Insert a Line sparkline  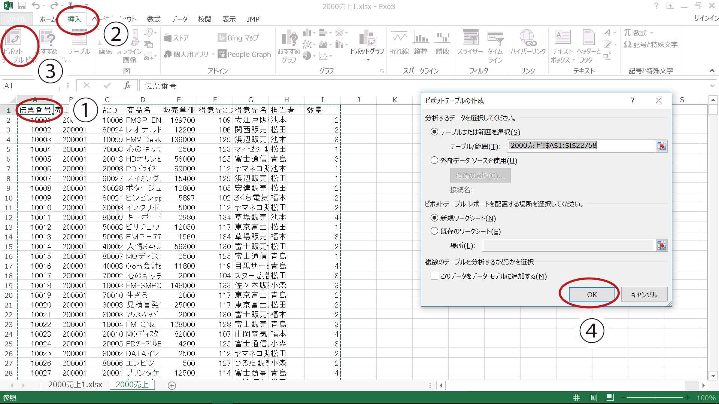click(399, 43)
